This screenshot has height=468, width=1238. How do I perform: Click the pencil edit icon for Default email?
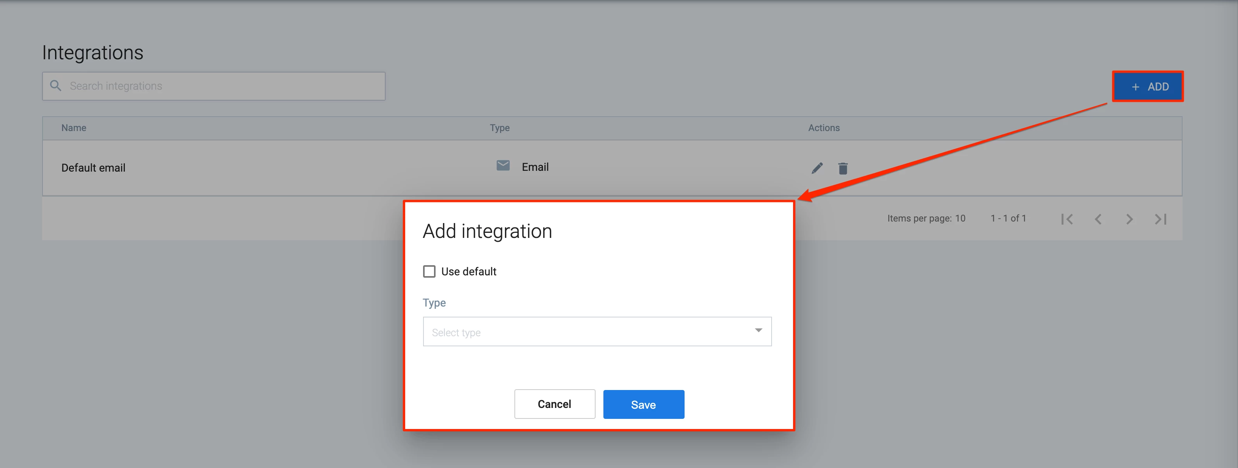pyautogui.click(x=817, y=168)
